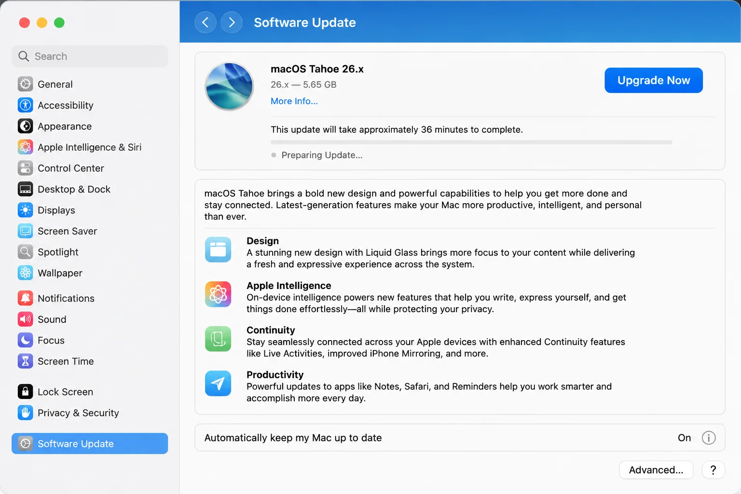This screenshot has height=494, width=741.
Task: Click the 'Automatically keep my Mac up to date' row
Action: (x=460, y=438)
